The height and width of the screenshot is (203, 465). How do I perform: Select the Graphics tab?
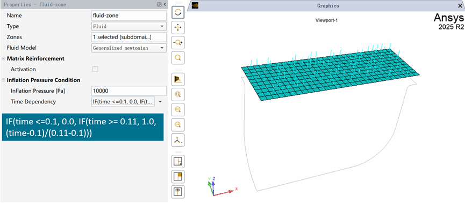(x=328, y=5)
